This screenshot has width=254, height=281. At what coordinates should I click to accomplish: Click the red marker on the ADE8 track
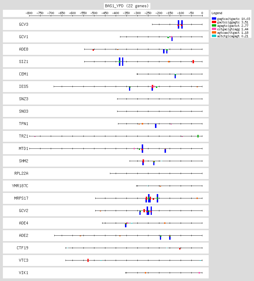click(x=93, y=50)
